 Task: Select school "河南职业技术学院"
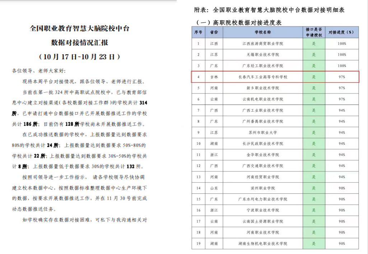263,233
